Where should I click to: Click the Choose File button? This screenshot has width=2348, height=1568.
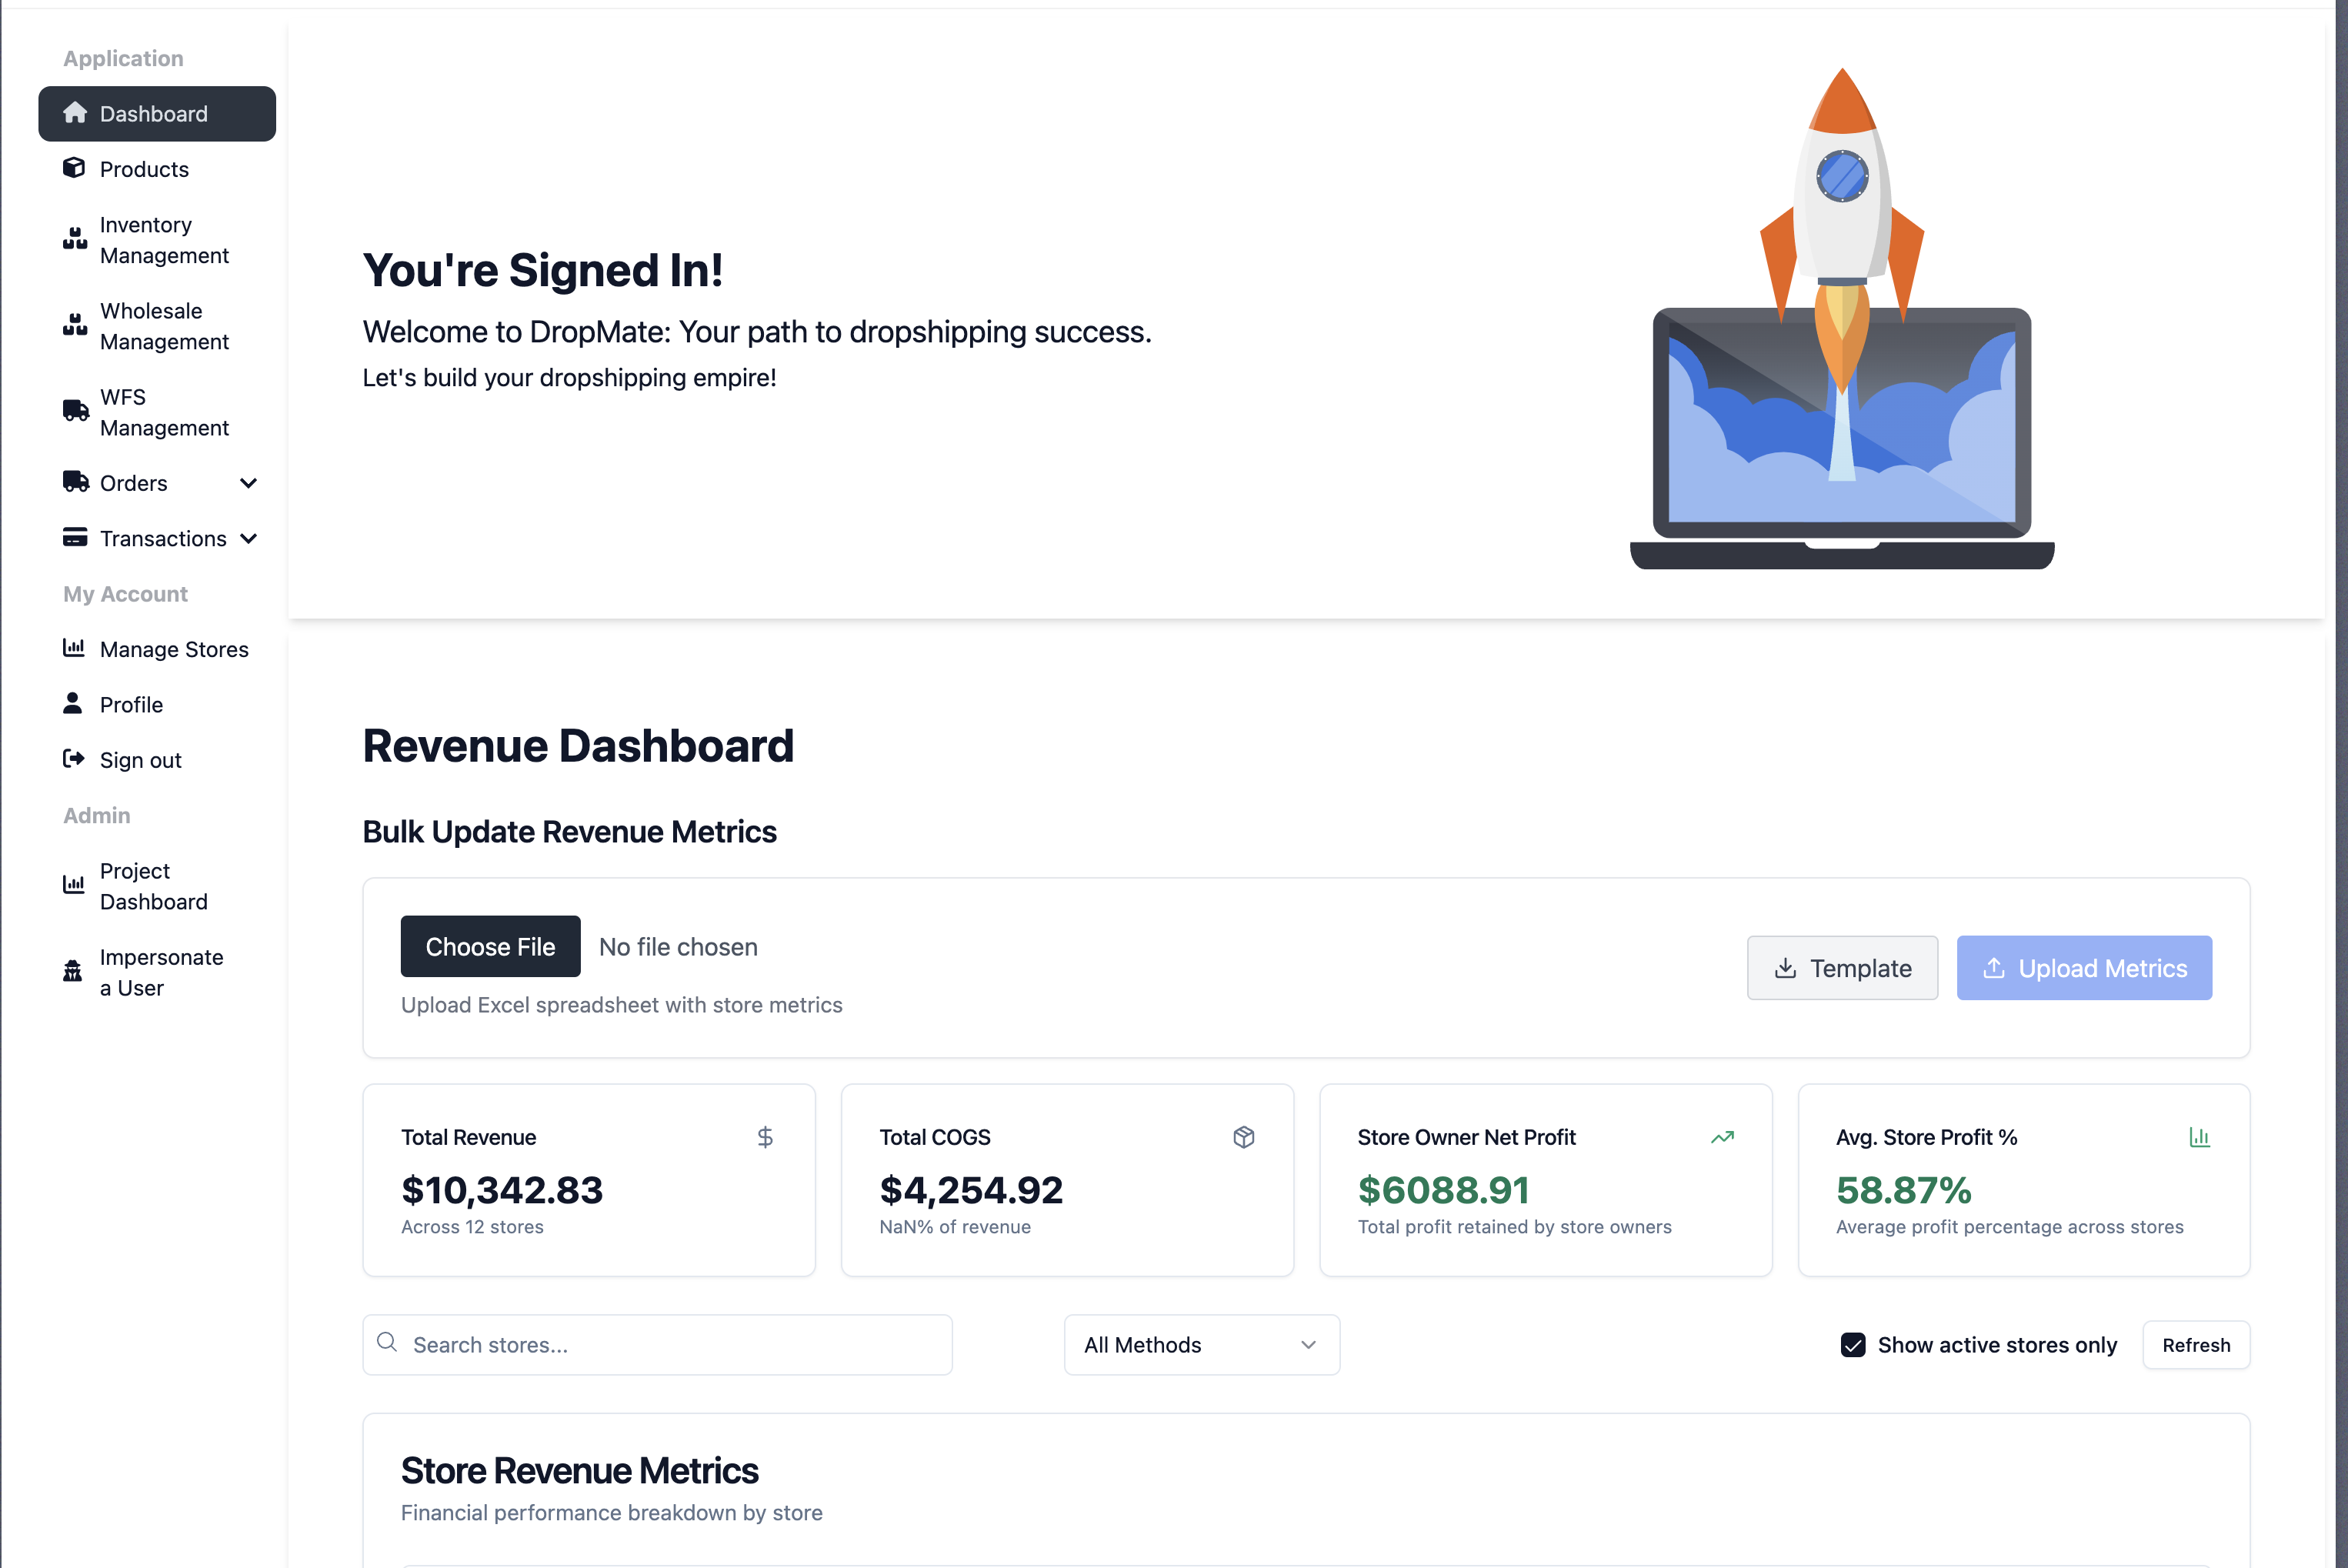click(490, 946)
